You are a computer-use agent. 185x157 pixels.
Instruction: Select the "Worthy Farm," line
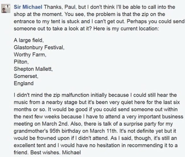click(30, 55)
